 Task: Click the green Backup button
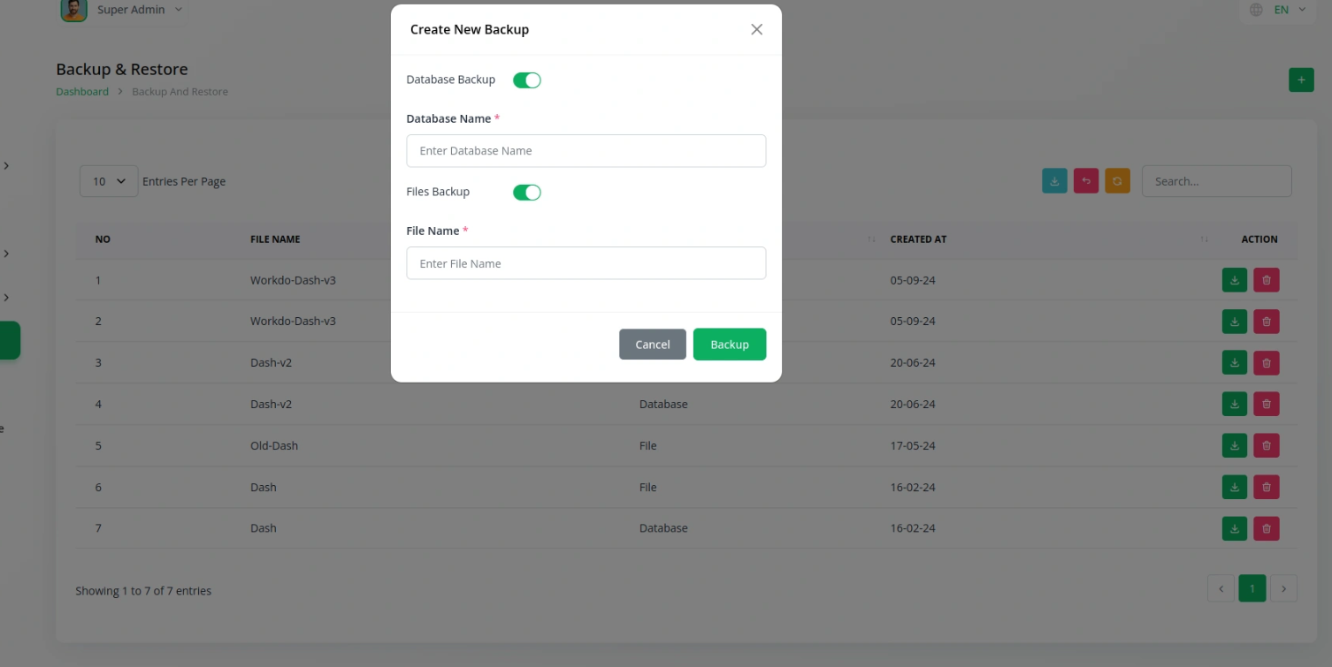[x=730, y=345]
